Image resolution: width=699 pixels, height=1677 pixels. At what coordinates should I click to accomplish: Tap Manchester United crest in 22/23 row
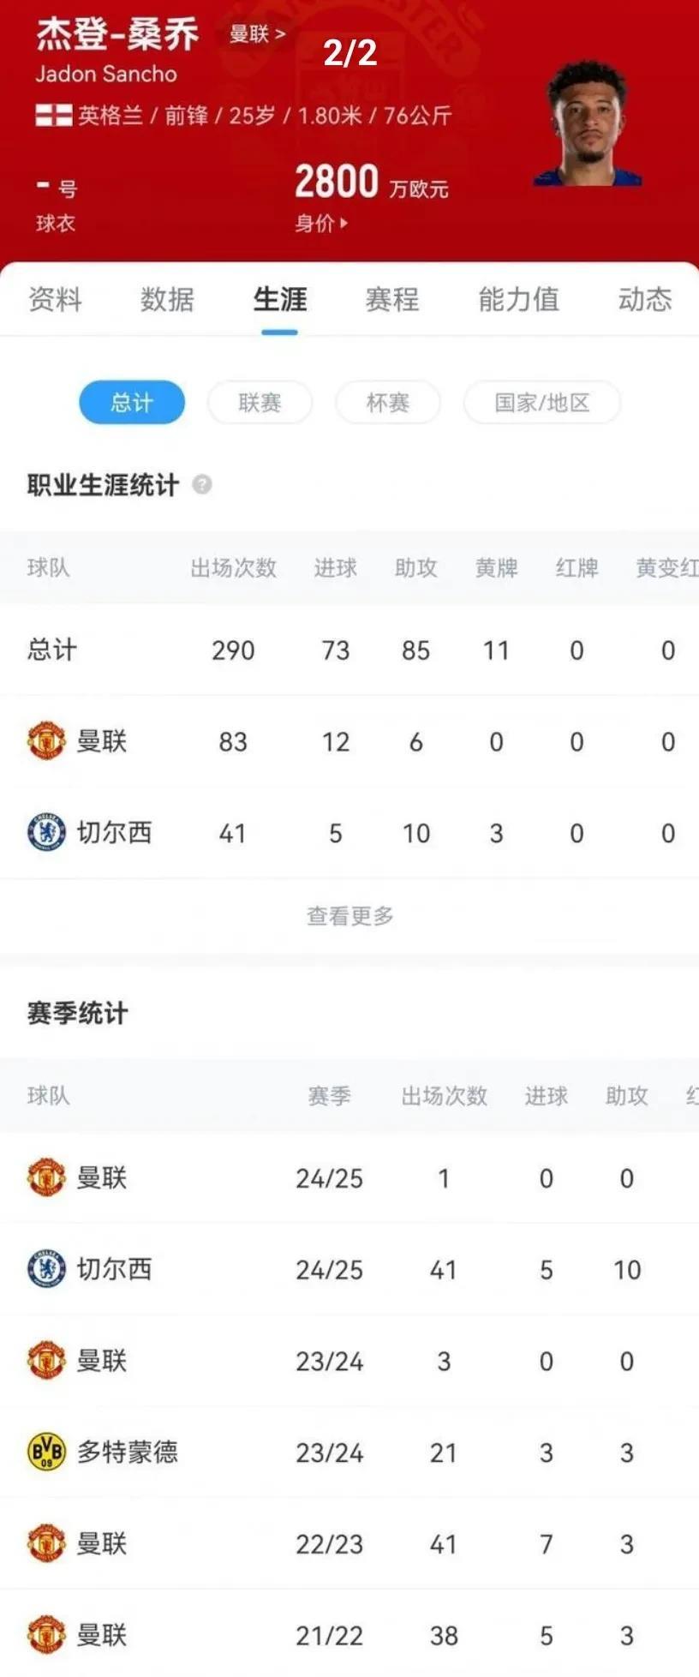(x=47, y=1544)
